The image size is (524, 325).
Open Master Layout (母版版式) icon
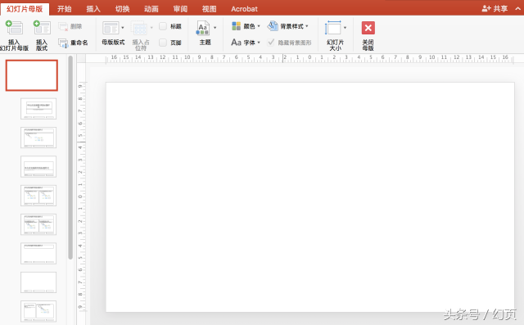coord(111,28)
